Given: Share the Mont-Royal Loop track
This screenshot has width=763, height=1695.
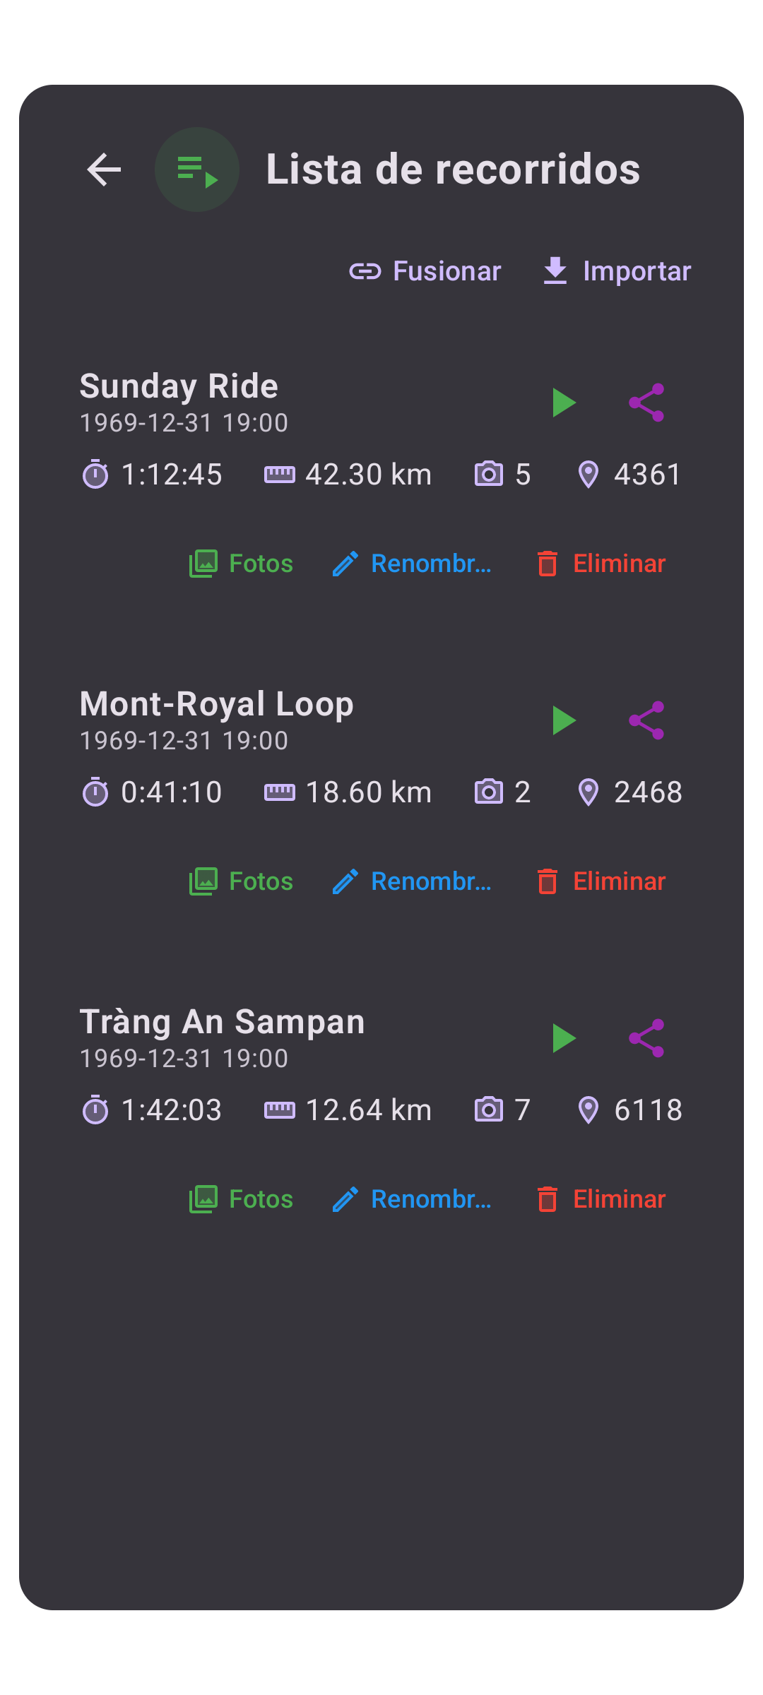Looking at the screenshot, I should click(646, 720).
